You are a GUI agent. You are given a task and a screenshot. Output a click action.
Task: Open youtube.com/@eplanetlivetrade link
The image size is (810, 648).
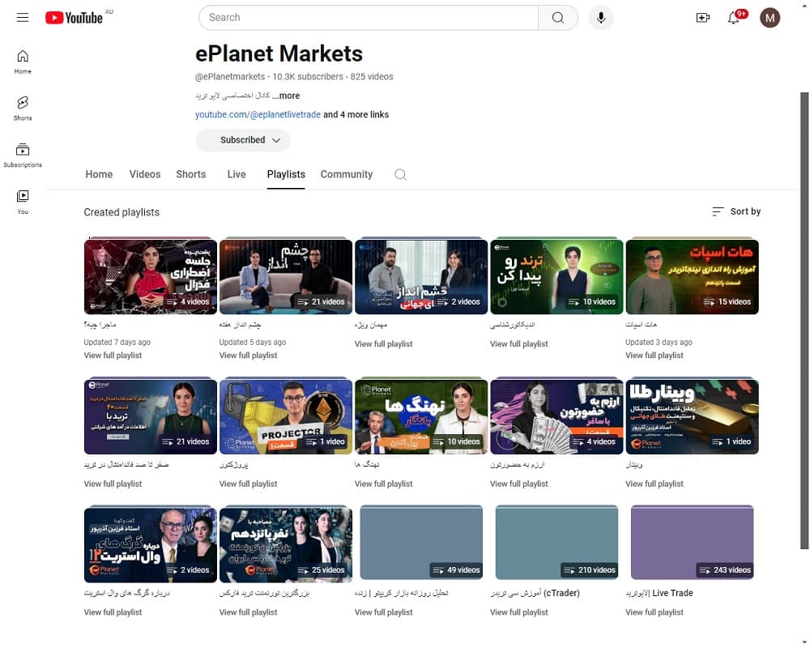[x=258, y=115]
